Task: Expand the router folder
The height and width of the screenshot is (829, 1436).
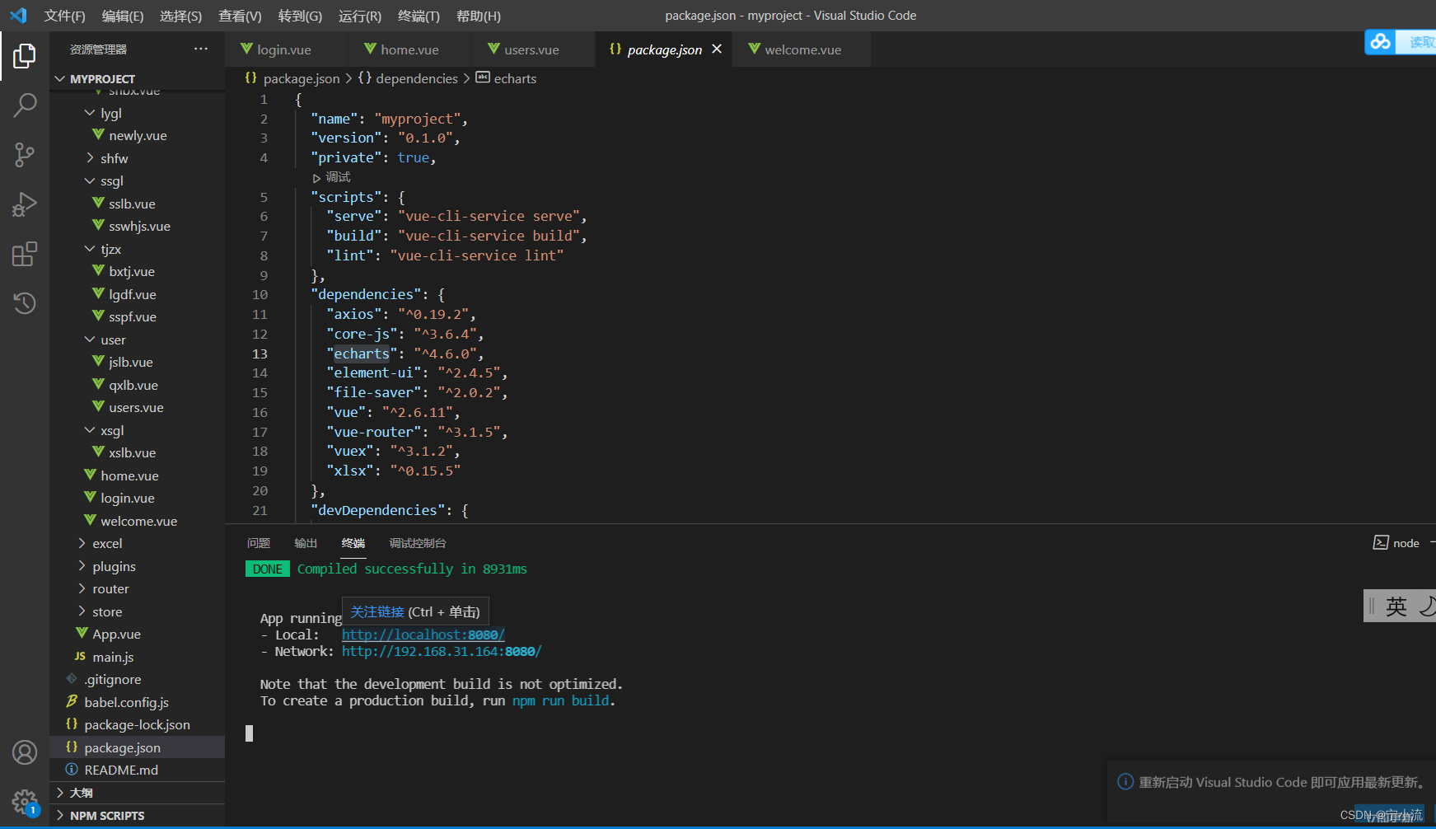Action: click(110, 588)
